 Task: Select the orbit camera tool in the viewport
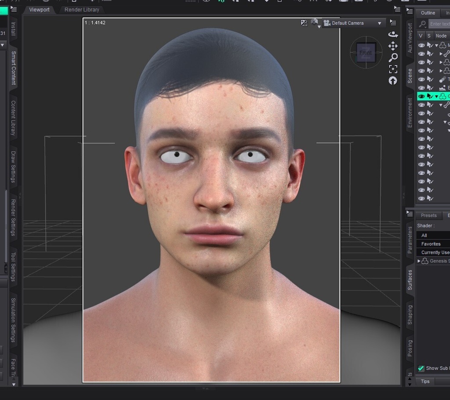[393, 34]
